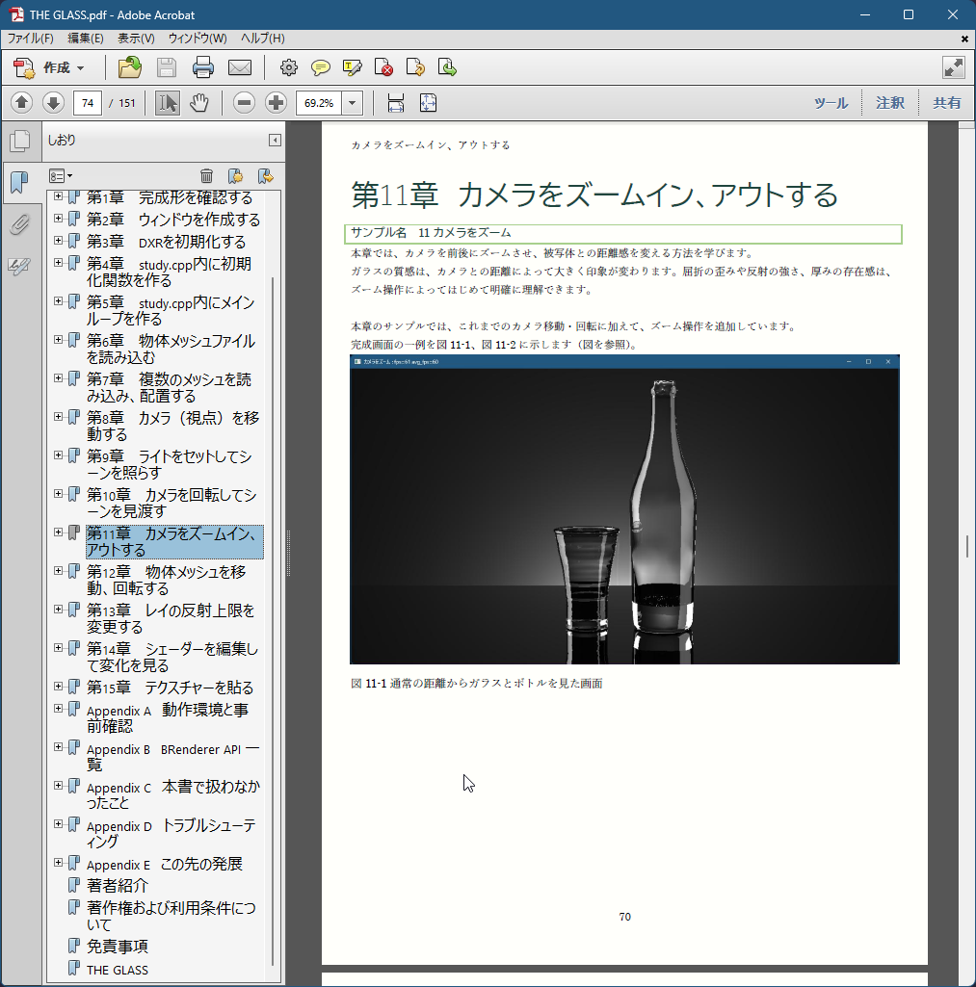
Task: Open the ファイル(F) menu
Action: (x=31, y=39)
